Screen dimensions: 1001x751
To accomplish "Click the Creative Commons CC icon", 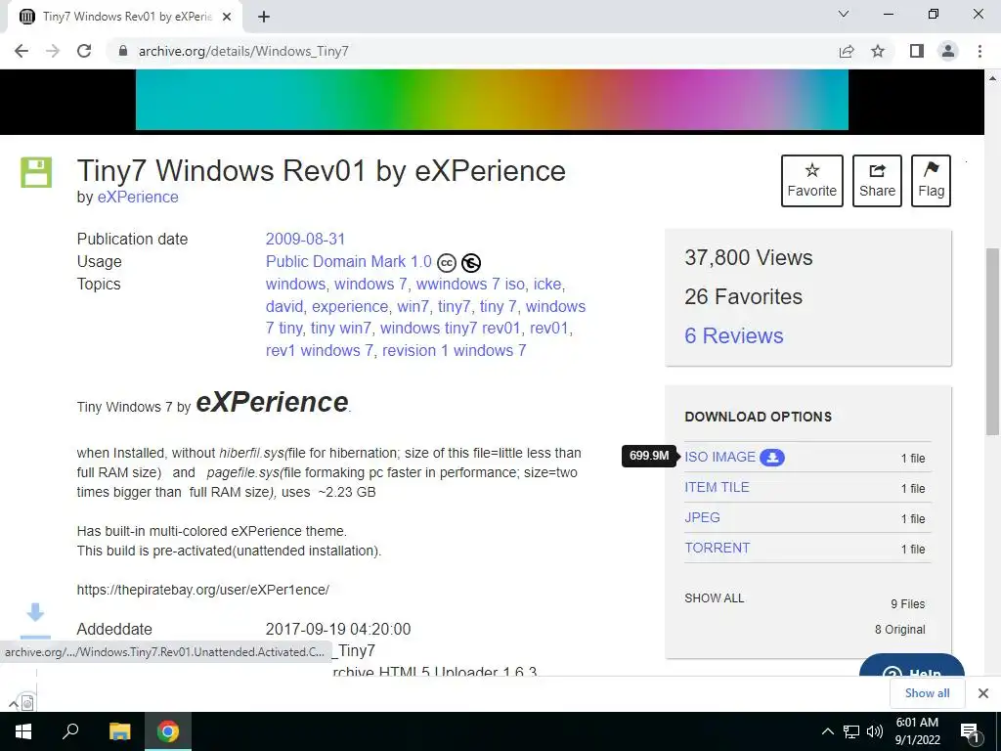I will tap(447, 262).
